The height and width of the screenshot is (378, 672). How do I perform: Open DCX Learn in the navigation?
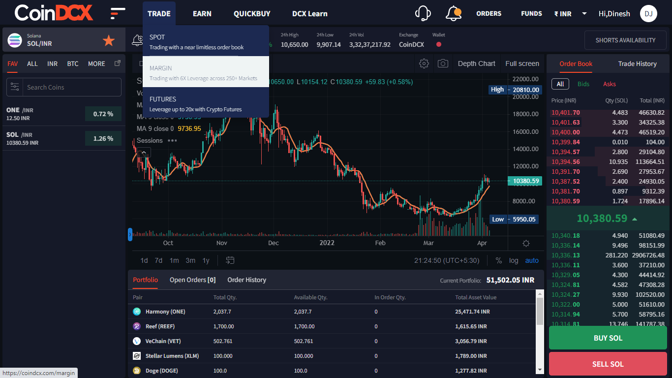310,13
